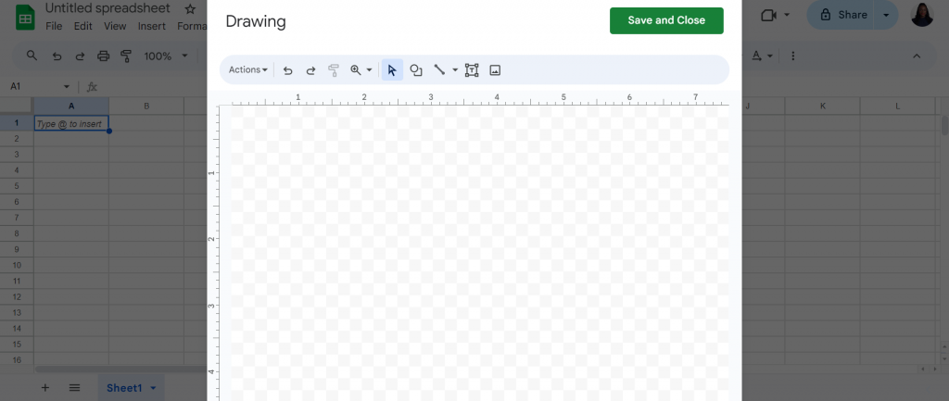
Task: Click Sheets toolbar undo icon
Action: [x=57, y=56]
